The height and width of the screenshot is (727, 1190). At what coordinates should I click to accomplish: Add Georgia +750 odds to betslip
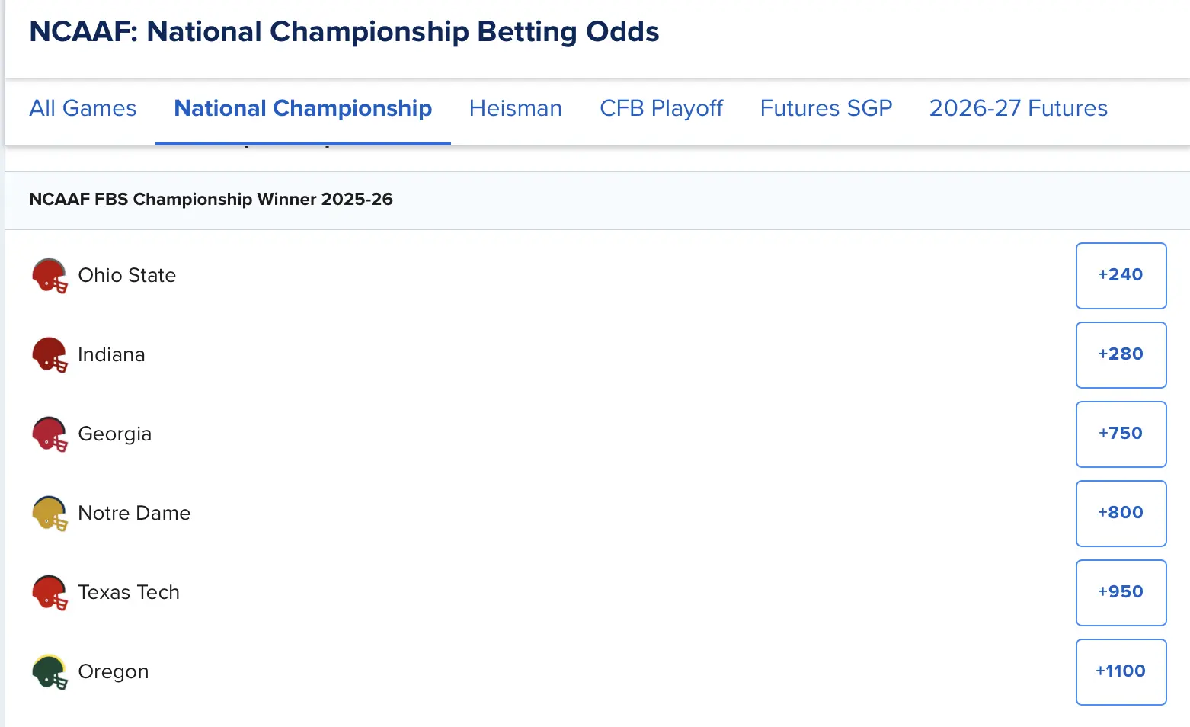tap(1121, 434)
